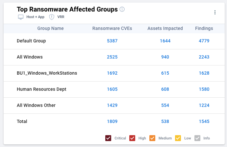This screenshot has height=147, width=227.
Task: Select the All Windows group name
Action: [x=30, y=57]
